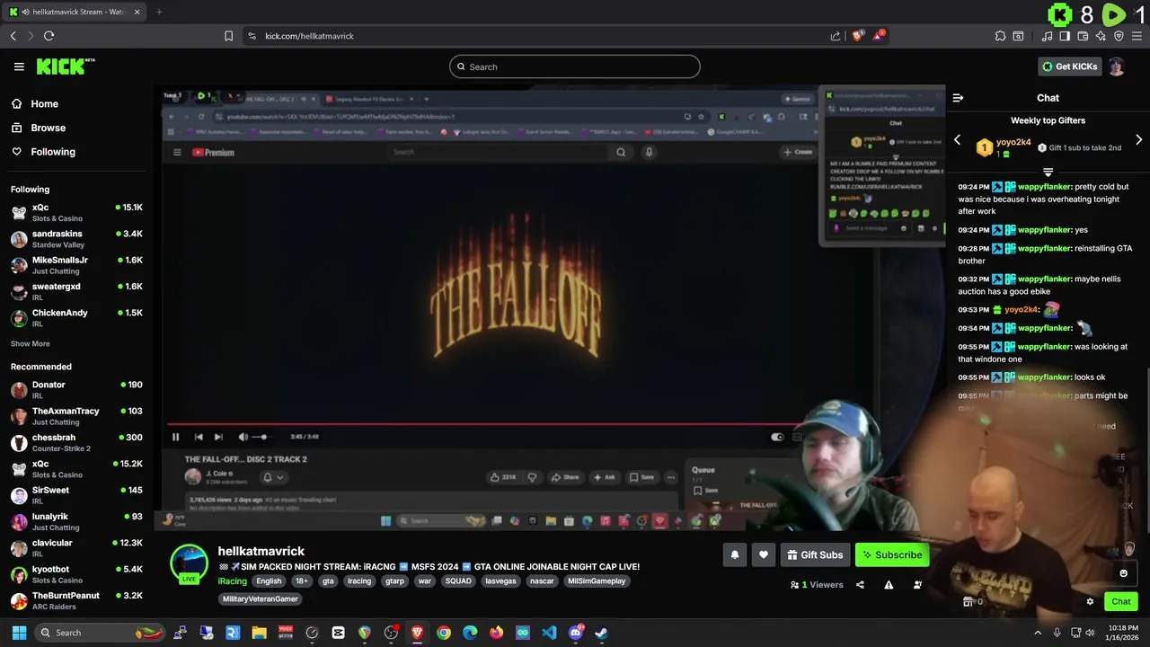Pause the video in the stream
Viewport: 1150px width, 647px height.
point(175,437)
